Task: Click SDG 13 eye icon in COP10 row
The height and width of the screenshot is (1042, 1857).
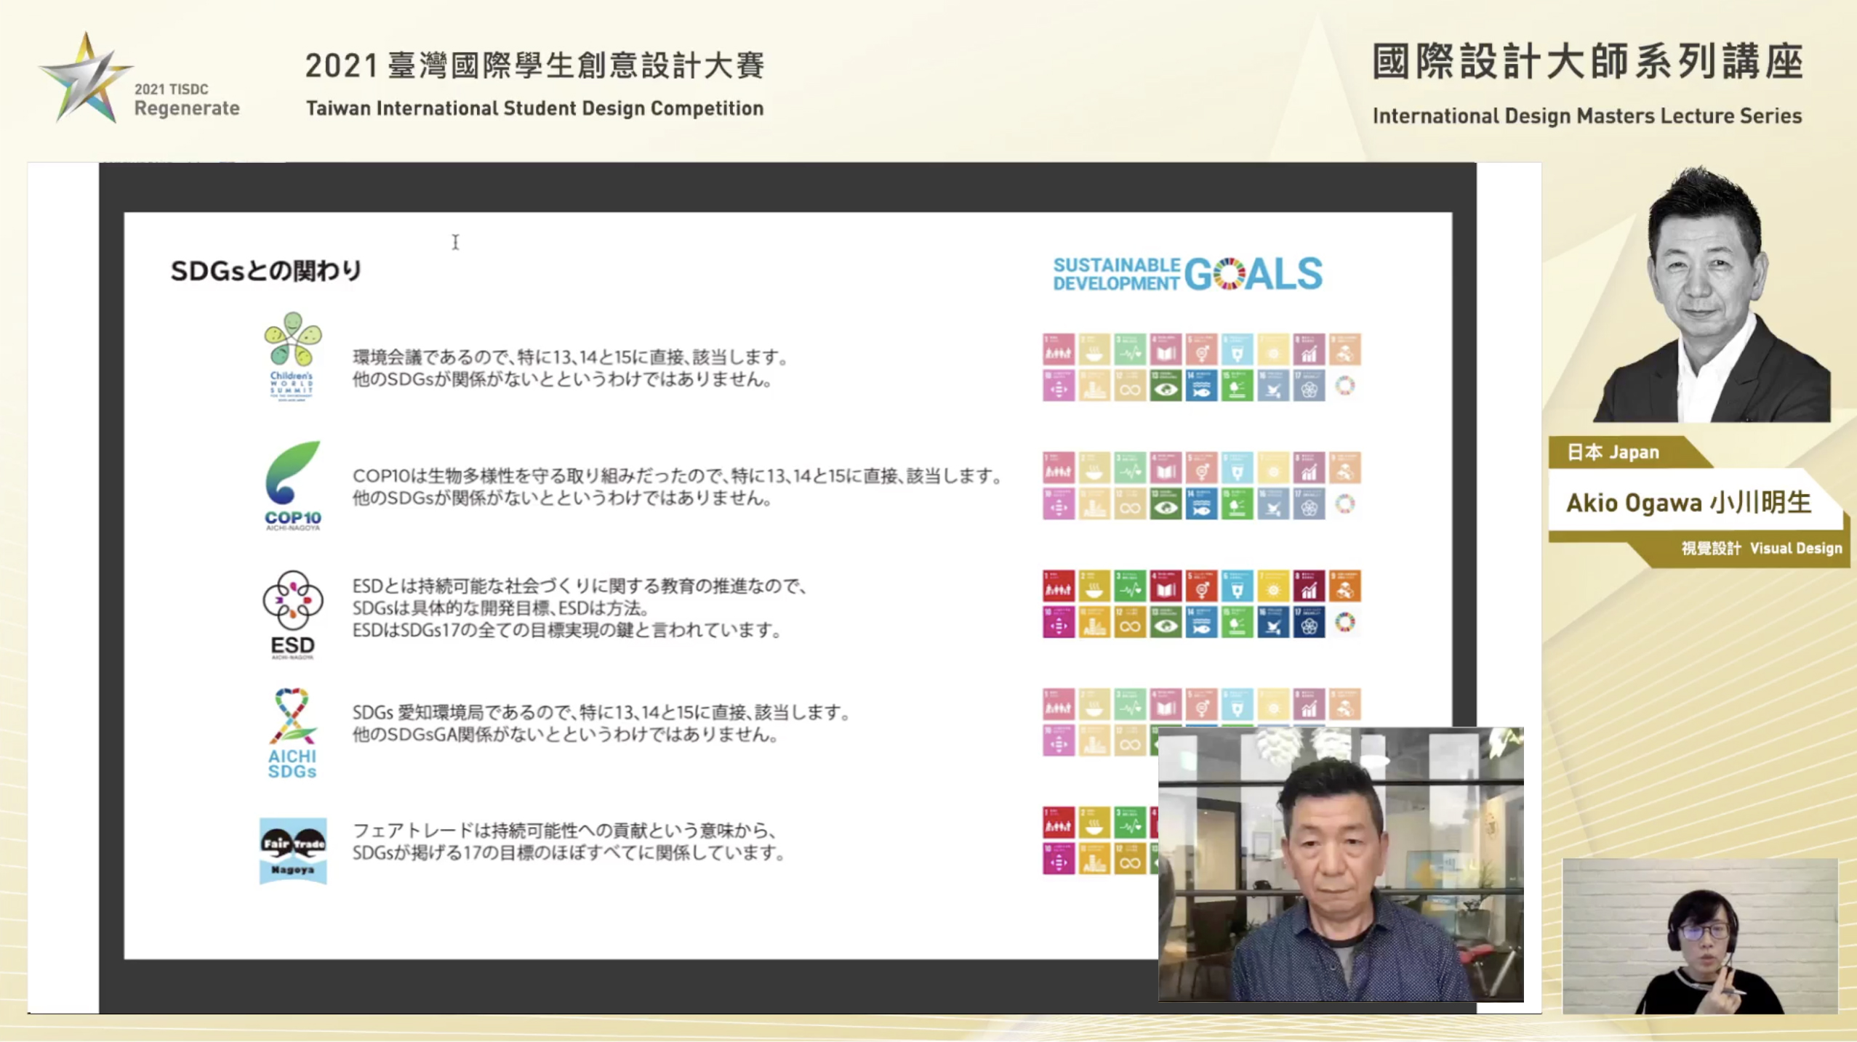Action: pyautogui.click(x=1166, y=504)
